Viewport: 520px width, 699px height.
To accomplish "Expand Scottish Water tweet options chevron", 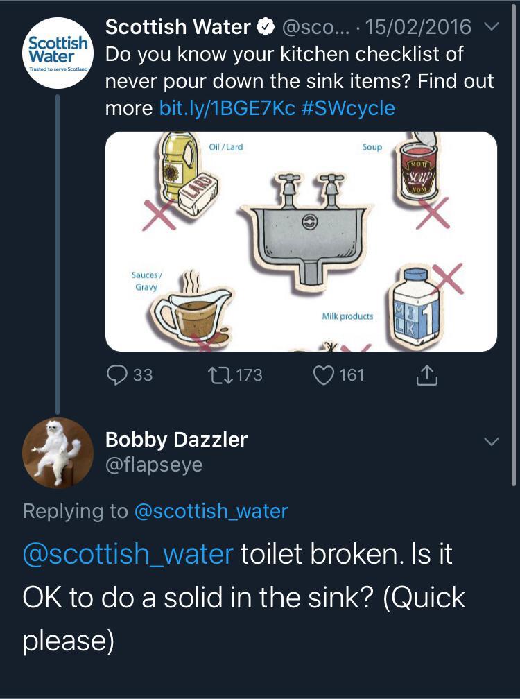I will [x=489, y=28].
